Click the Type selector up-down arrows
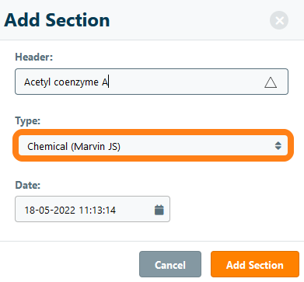This screenshot has width=304, height=282. tap(278, 146)
